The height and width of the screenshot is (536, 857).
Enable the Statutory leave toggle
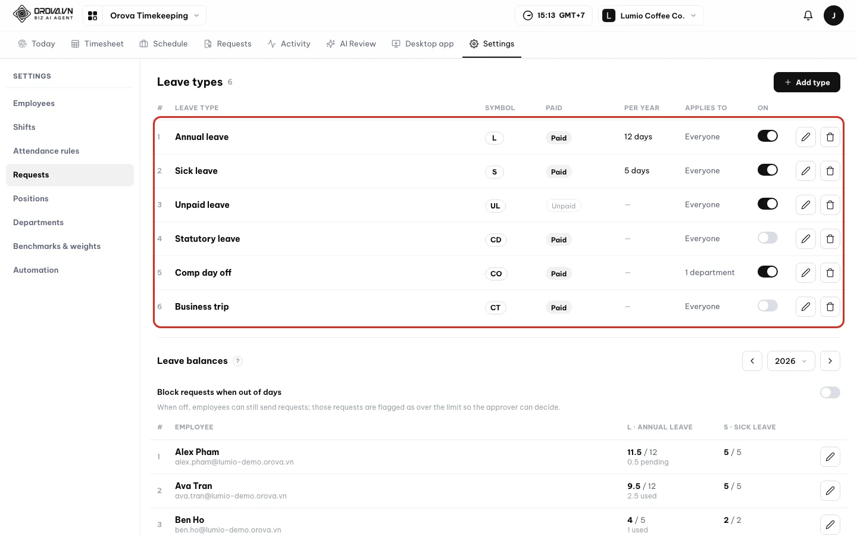coord(768,238)
